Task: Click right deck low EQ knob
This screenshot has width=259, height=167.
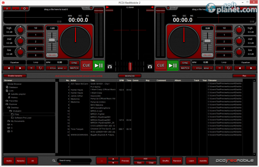Action: tap(239, 52)
